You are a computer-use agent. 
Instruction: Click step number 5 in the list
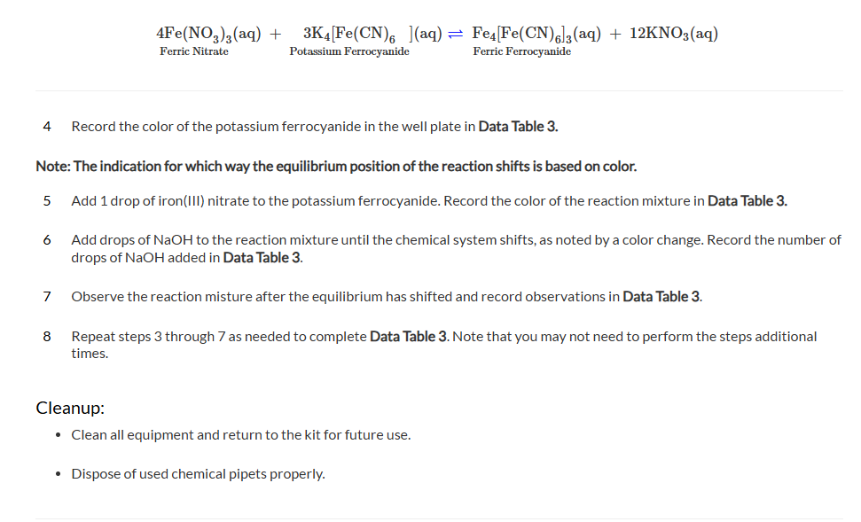coord(47,201)
